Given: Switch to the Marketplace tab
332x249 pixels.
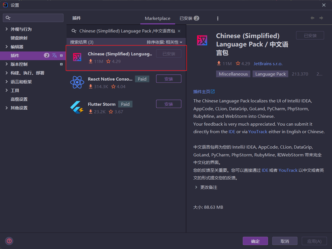Looking at the screenshot, I should click(157, 18).
